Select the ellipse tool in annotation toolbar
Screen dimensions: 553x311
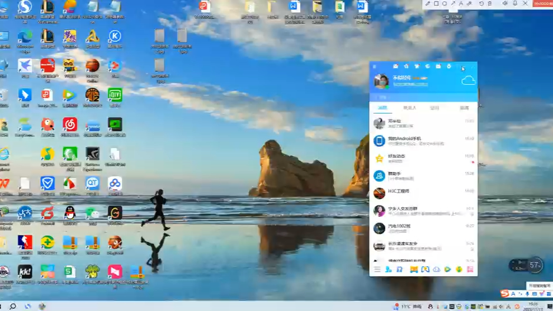[x=445, y=3]
